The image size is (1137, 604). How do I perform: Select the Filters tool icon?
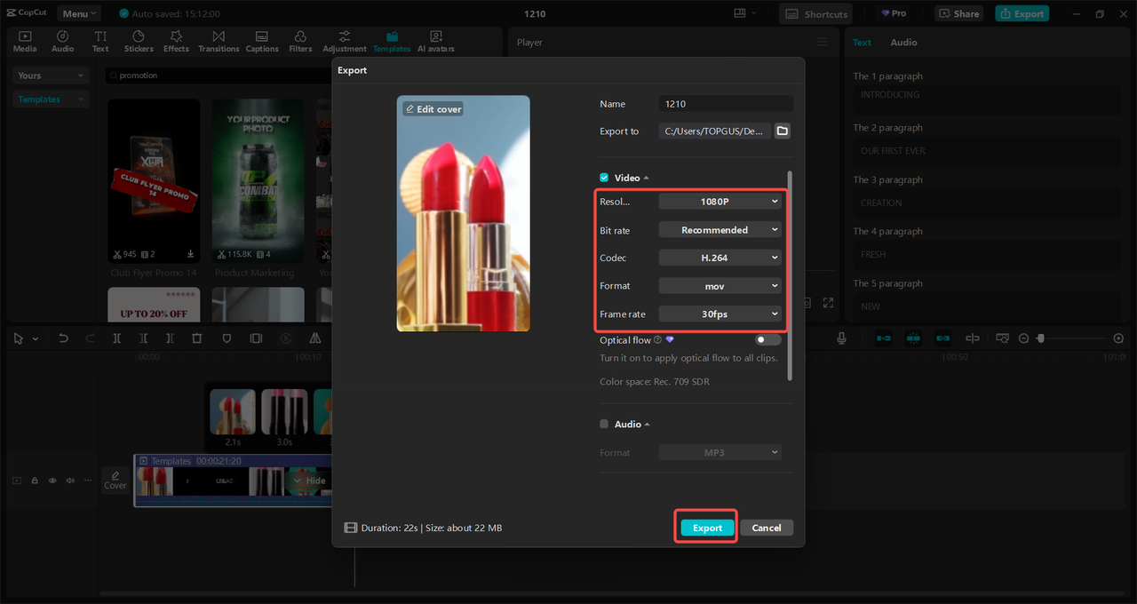click(300, 41)
